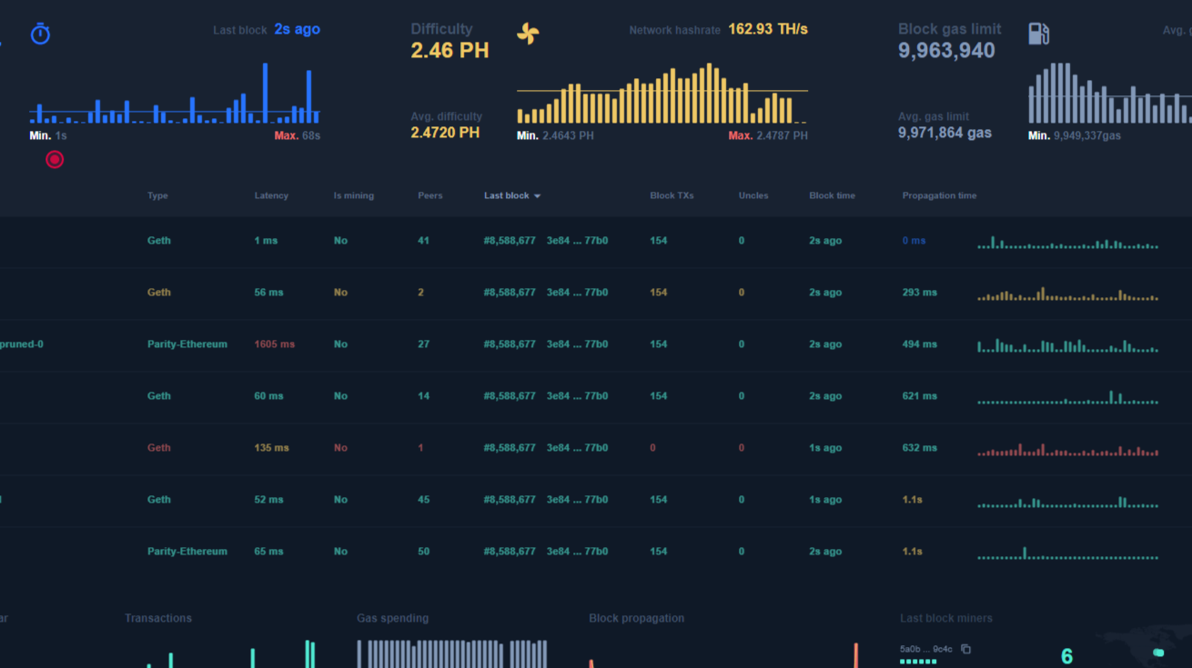Click peers count 41
Image resolution: width=1192 pixels, height=668 pixels.
pyautogui.click(x=423, y=241)
